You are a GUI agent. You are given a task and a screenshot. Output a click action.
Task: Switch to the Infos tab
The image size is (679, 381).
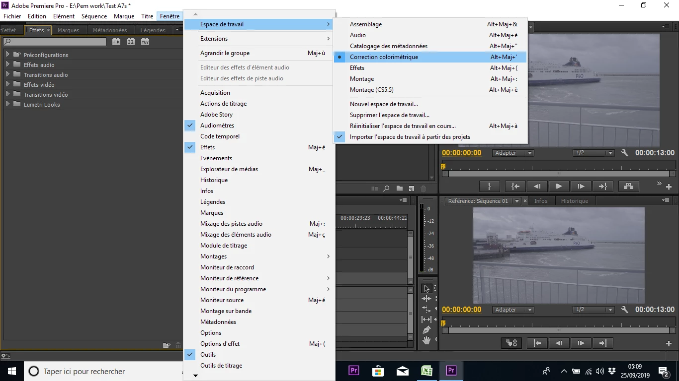click(x=541, y=201)
